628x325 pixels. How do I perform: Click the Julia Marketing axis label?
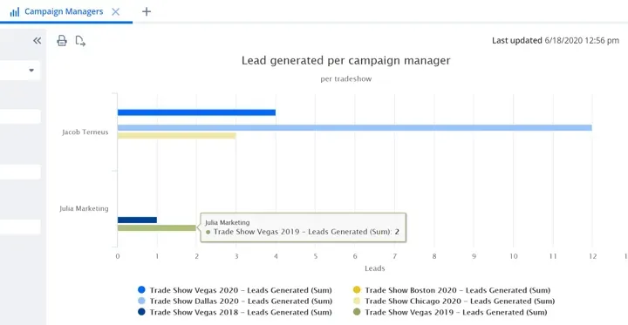pos(84,208)
